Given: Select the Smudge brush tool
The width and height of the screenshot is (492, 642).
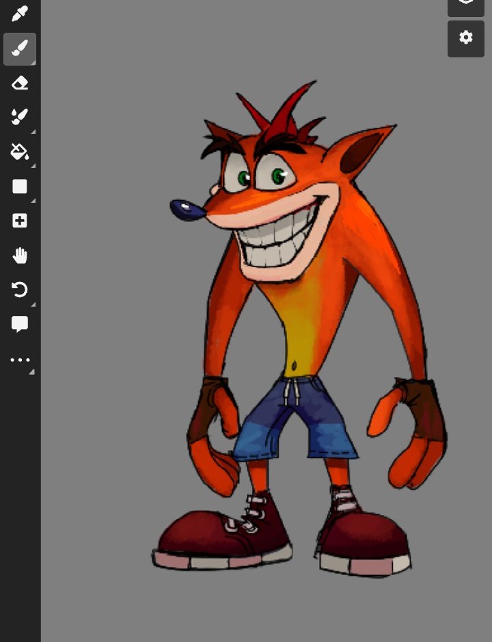Looking at the screenshot, I should pyautogui.click(x=20, y=117).
